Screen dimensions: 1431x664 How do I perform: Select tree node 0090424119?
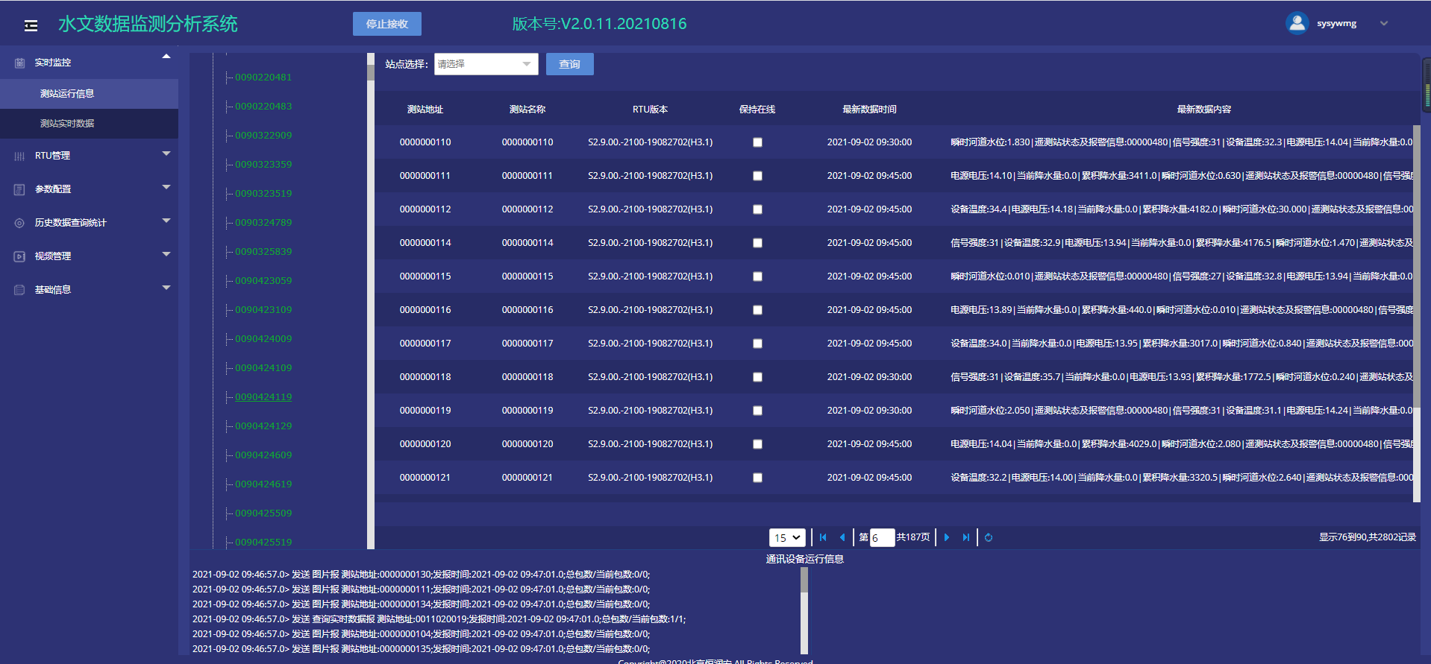(x=263, y=397)
